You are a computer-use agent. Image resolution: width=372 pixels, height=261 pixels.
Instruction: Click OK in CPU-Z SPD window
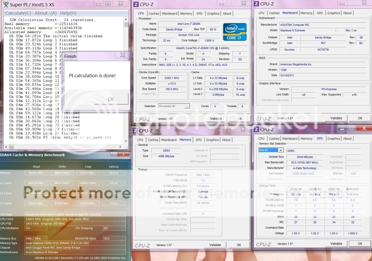pos(360,244)
